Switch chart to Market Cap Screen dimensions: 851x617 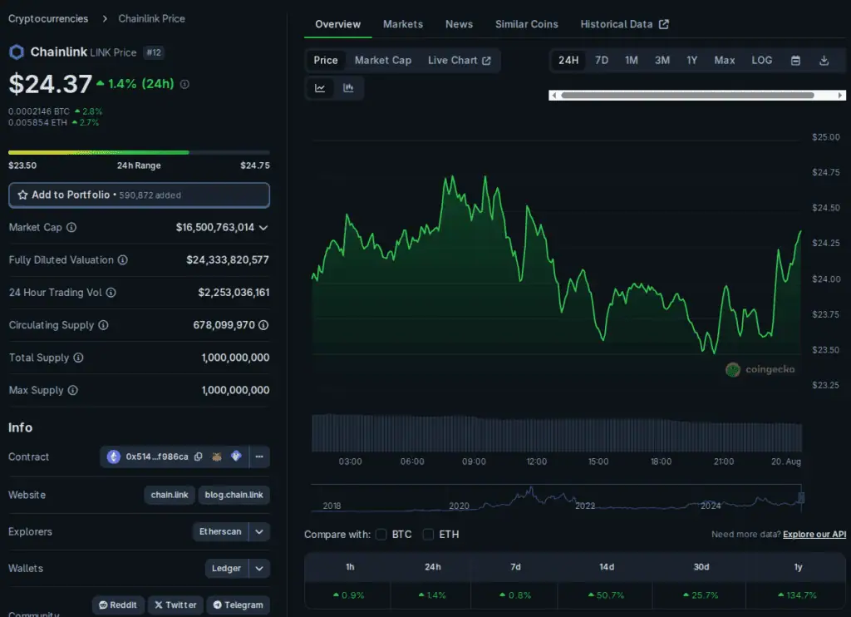point(382,61)
